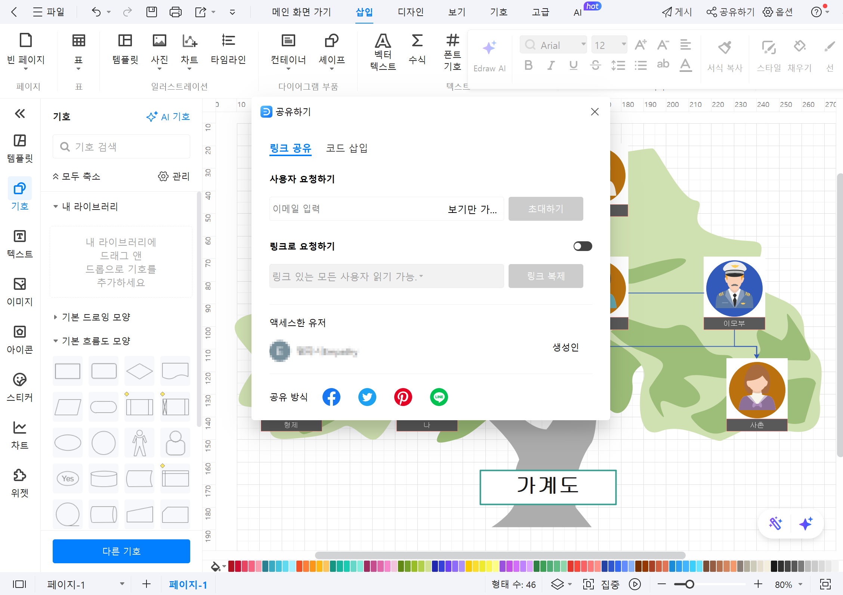Open view-only (보기만 가...) permission dropdown
The image size is (843, 595).
tap(473, 209)
